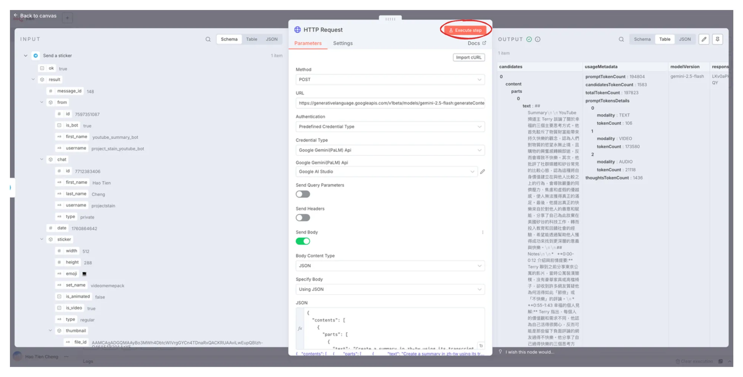743x377 pixels.
Task: Search the output panel data
Action: tap(621, 39)
